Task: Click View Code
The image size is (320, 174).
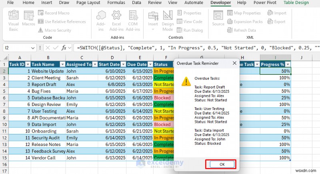Action: click(x=190, y=22)
